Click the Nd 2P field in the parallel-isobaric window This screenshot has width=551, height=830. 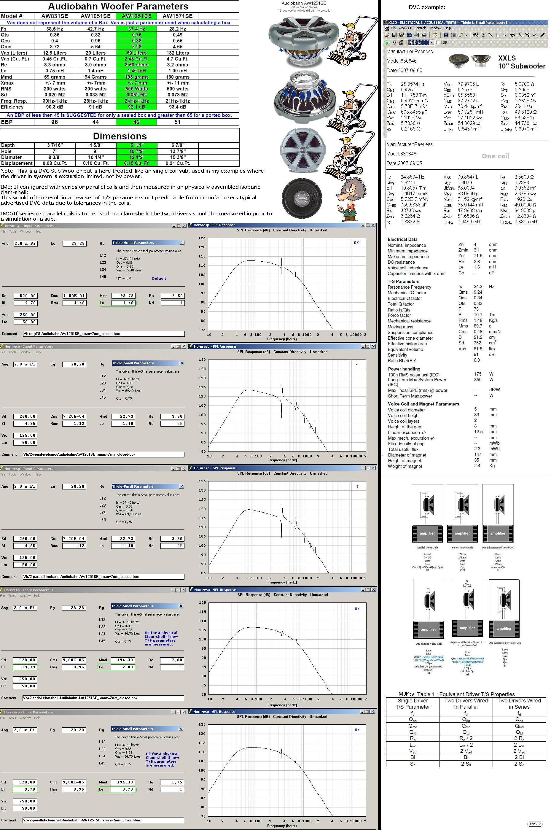click(172, 546)
